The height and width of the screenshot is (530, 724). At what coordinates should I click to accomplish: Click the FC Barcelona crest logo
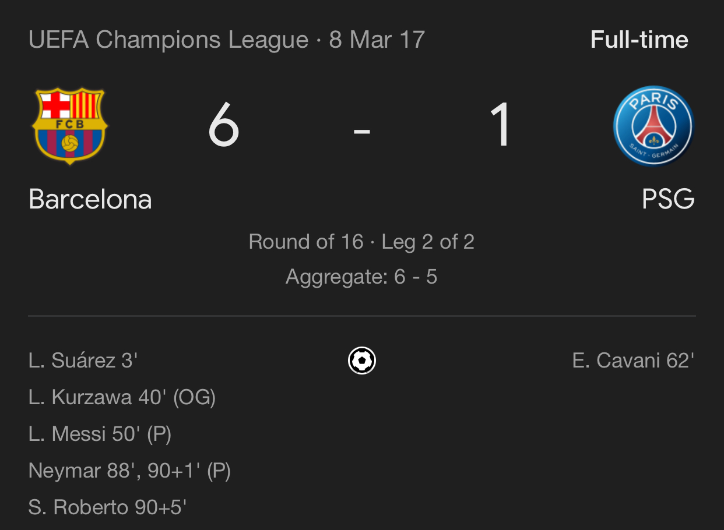click(x=70, y=125)
